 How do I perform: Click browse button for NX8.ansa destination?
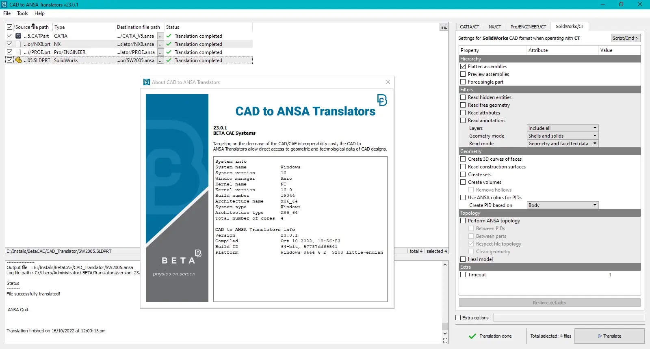pyautogui.click(x=161, y=44)
